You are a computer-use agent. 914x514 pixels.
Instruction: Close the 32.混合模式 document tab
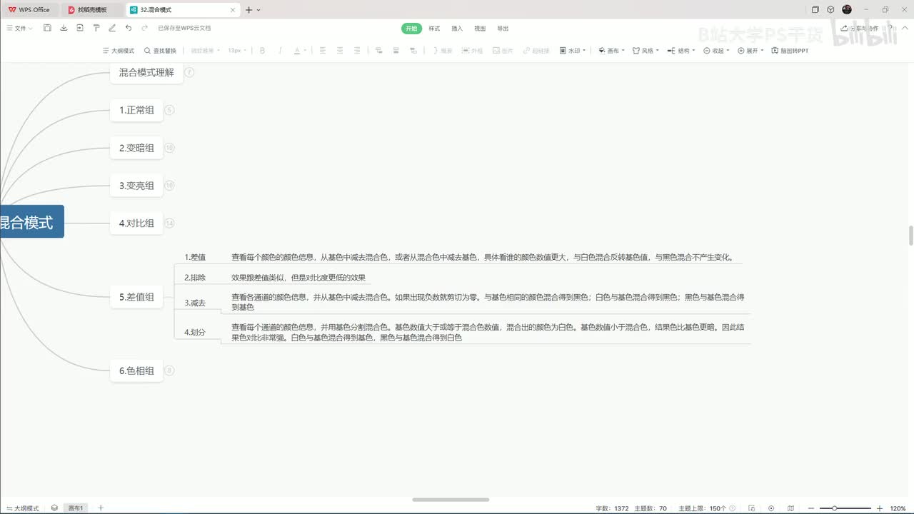(x=233, y=10)
